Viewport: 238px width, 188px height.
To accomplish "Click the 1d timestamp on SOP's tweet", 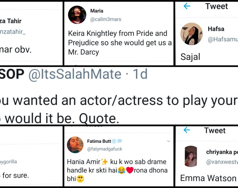I will tap(140, 74).
